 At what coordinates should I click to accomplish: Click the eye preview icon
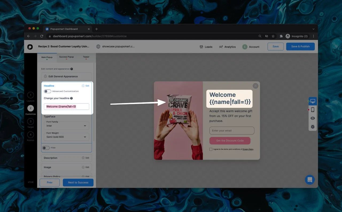tap(313, 118)
